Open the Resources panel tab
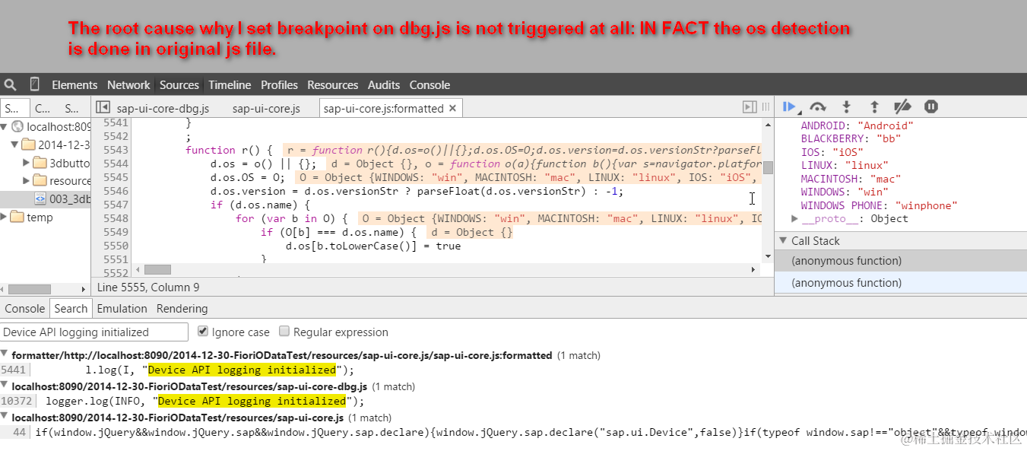 coord(333,84)
